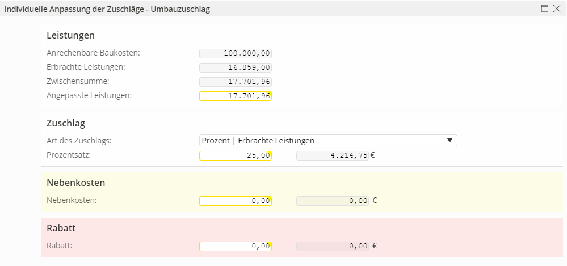Focus the Nebenkosten percentage input
This screenshot has width=567, height=266.
[236, 200]
